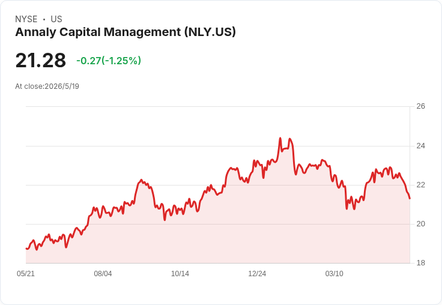The height and width of the screenshot is (305, 442).
Task: Click the Annaly Capital Management (NLY.US) title
Action: [x=126, y=32]
